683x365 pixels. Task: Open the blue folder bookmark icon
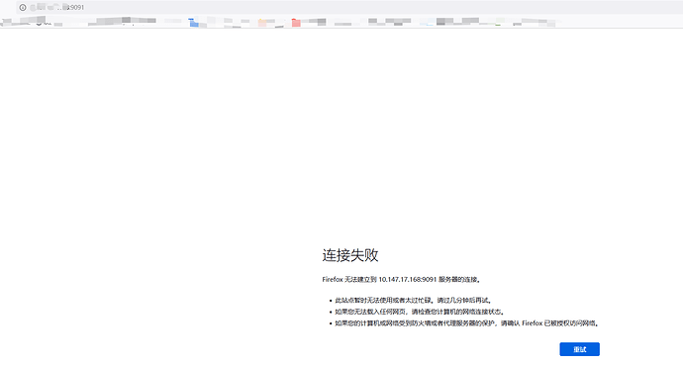point(194,22)
